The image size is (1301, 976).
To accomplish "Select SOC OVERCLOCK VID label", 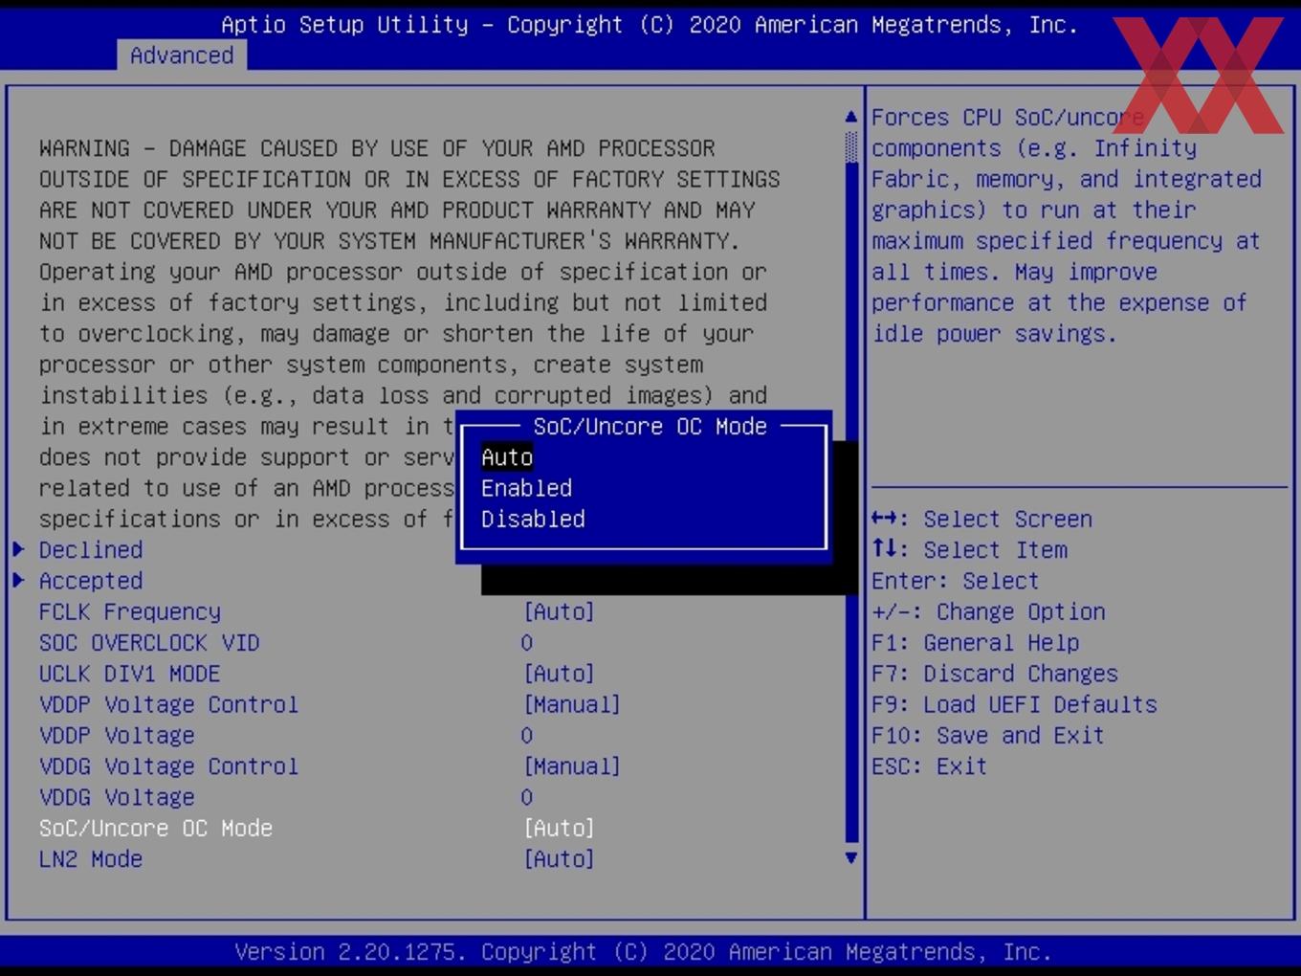I will point(149,643).
